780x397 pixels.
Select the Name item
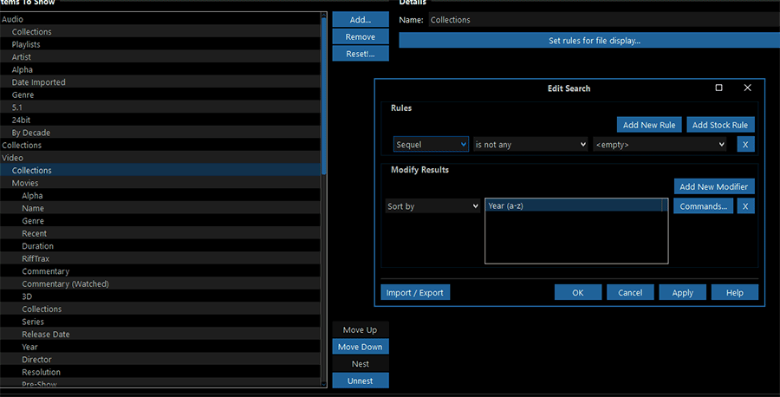coord(160,208)
